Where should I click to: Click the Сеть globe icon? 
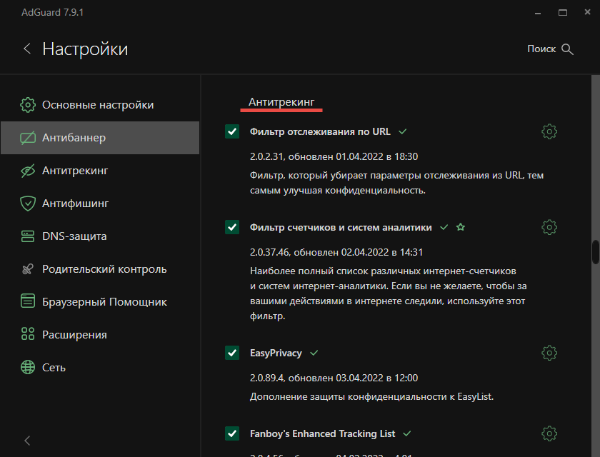click(x=28, y=367)
